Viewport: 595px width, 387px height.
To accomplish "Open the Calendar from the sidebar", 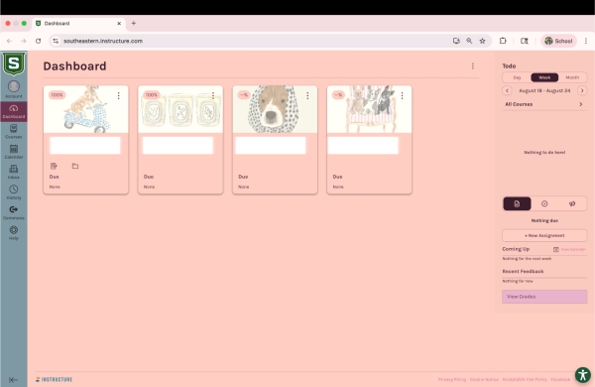I will [x=14, y=152].
